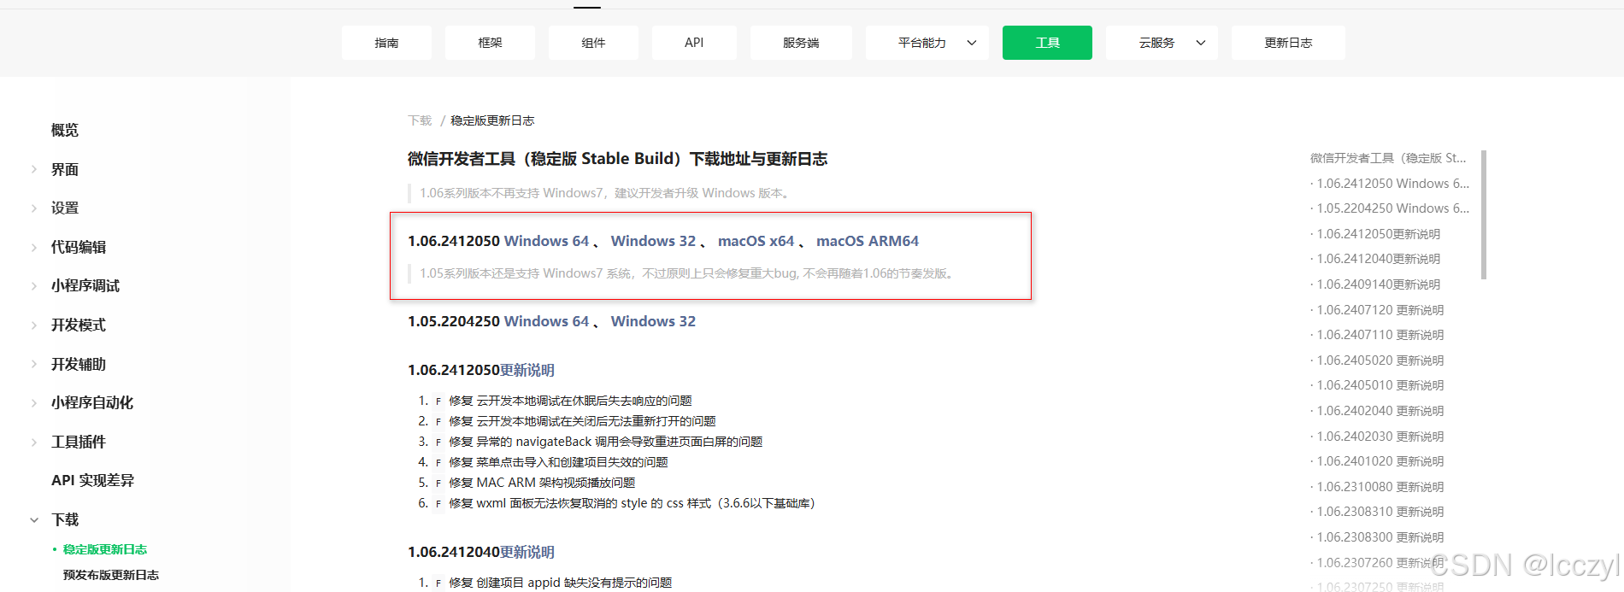Download 1.06.2412050 Windows 64 build
The width and height of the screenshot is (1624, 592).
click(x=546, y=241)
